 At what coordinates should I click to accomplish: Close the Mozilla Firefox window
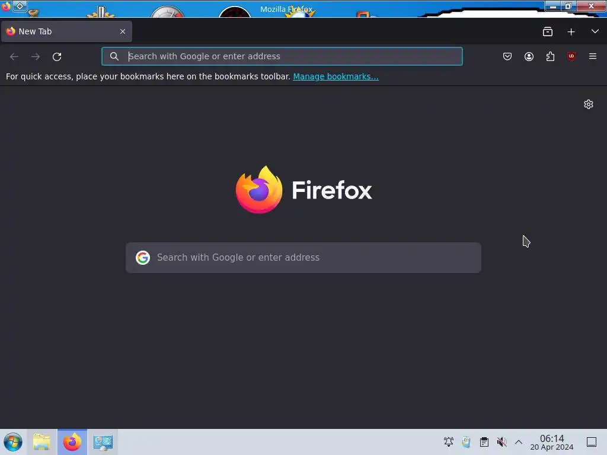point(591,6)
